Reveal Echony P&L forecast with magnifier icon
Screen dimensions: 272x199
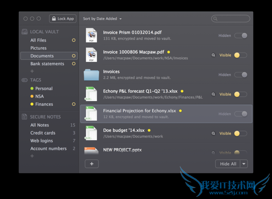[x=213, y=94]
